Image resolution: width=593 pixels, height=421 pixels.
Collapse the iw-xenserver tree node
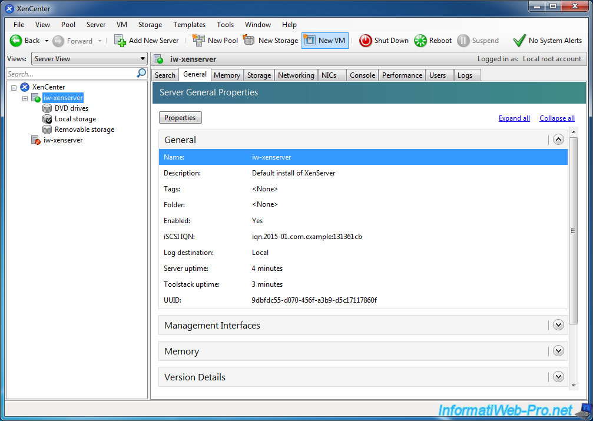tap(25, 98)
